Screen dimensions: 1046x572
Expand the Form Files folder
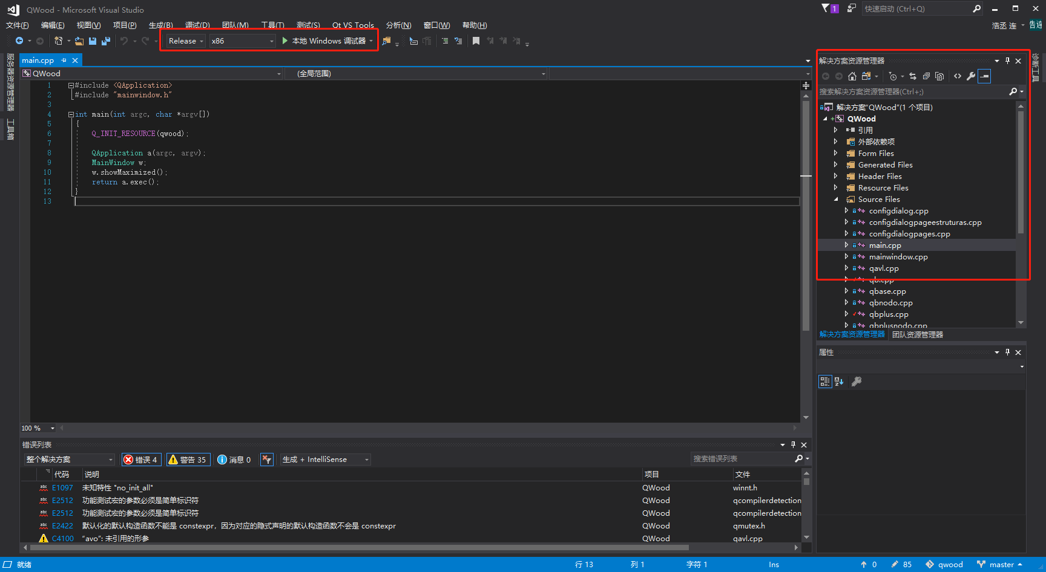(836, 154)
